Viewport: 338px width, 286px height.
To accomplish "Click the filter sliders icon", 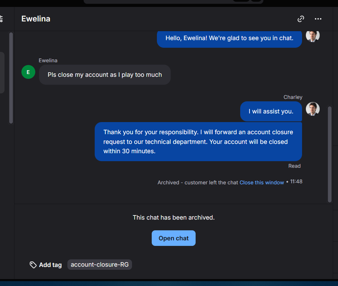I will click(x=1, y=19).
